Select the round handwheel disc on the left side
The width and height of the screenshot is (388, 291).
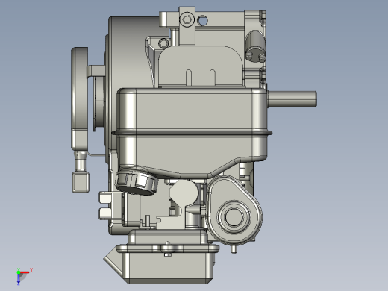coord(80,98)
